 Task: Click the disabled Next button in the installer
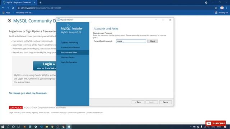tap(152, 102)
